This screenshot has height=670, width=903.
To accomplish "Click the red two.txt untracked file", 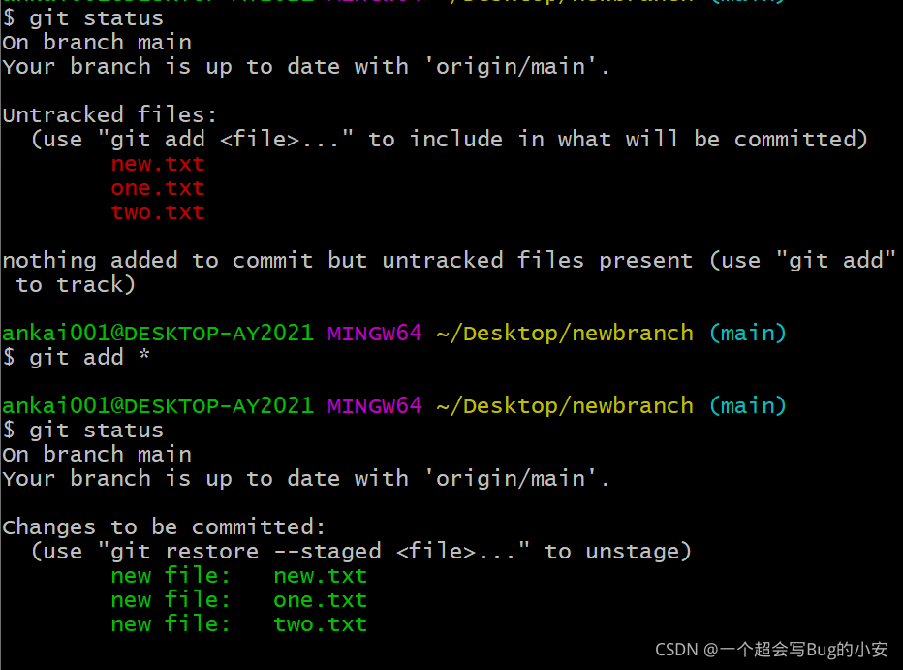I will [158, 212].
